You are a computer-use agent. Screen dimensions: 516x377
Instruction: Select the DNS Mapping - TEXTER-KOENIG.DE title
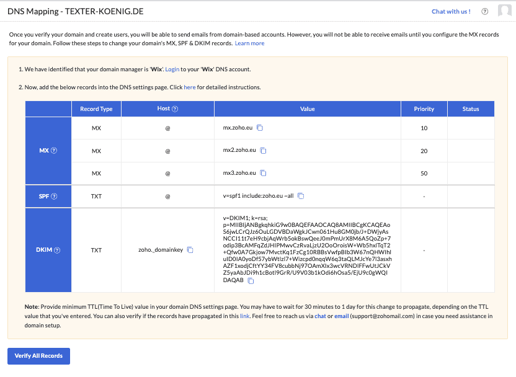click(x=76, y=12)
